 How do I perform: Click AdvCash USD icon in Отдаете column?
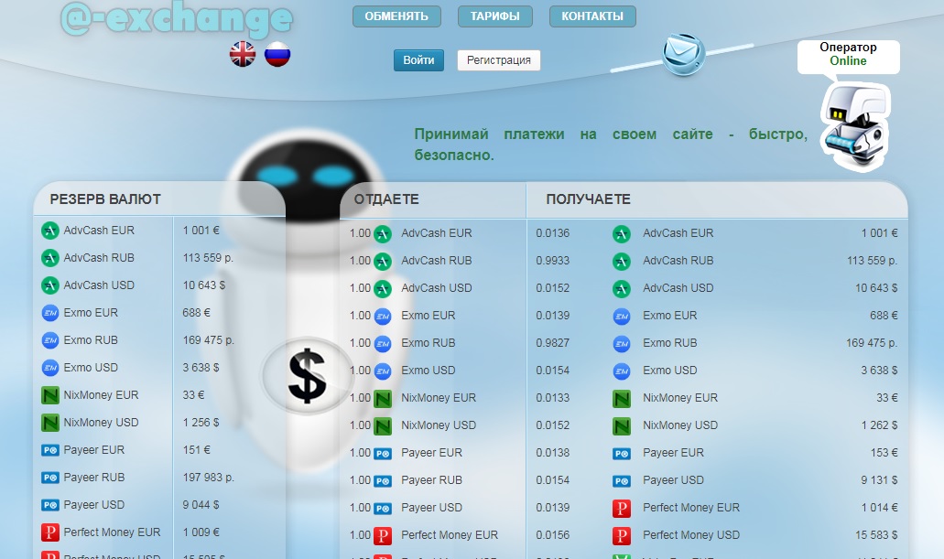click(383, 289)
